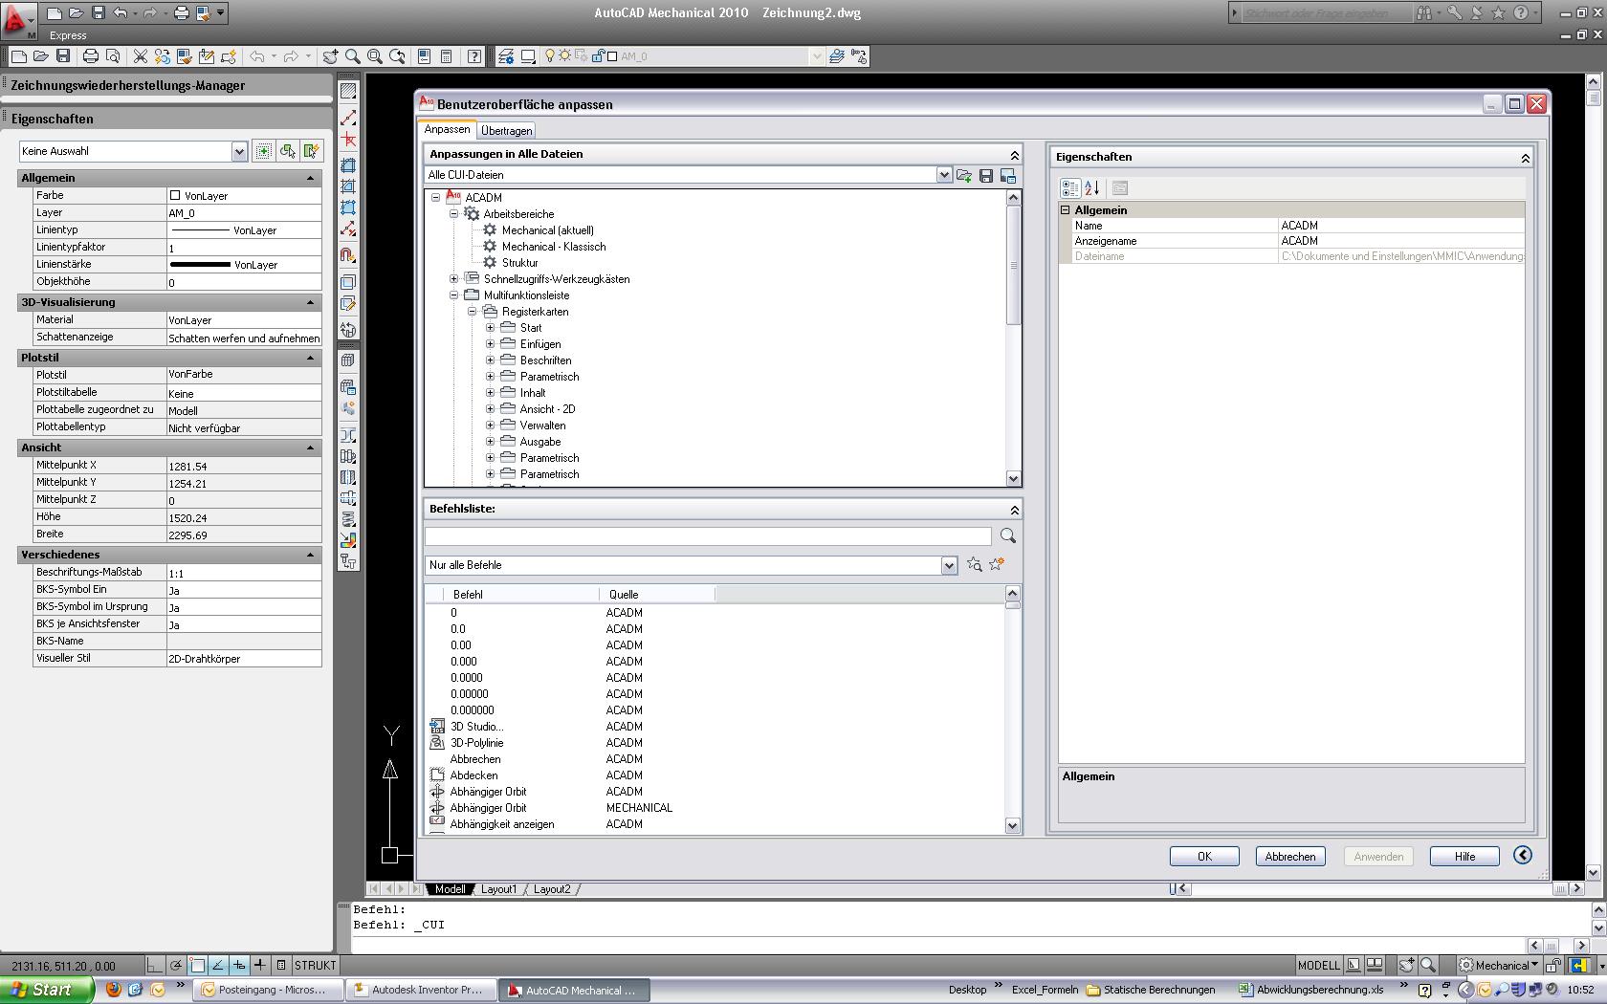
Task: Open the Alle CUI-Dateien dropdown
Action: pos(943,175)
